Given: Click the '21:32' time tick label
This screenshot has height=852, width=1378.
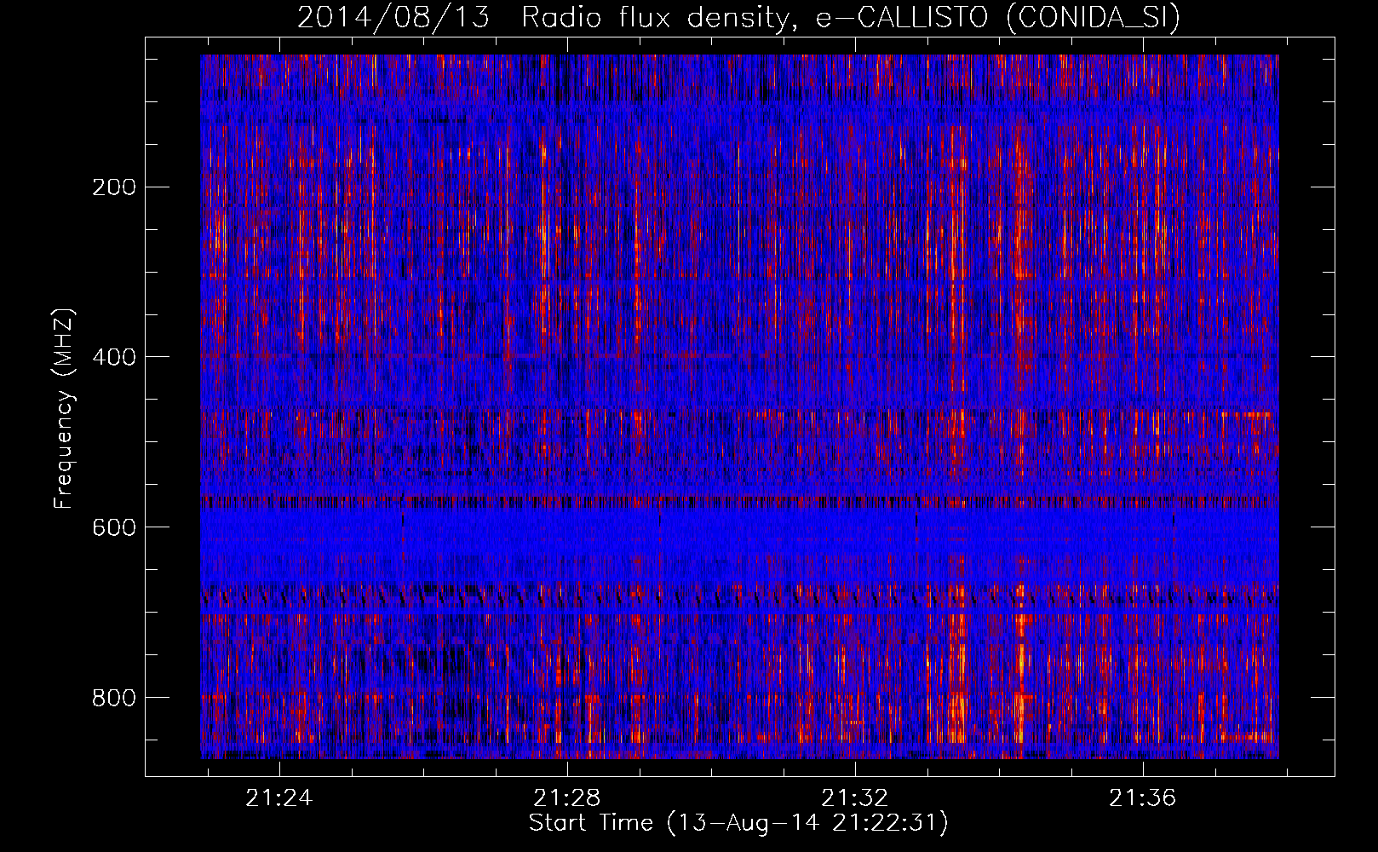Looking at the screenshot, I should (x=855, y=798).
